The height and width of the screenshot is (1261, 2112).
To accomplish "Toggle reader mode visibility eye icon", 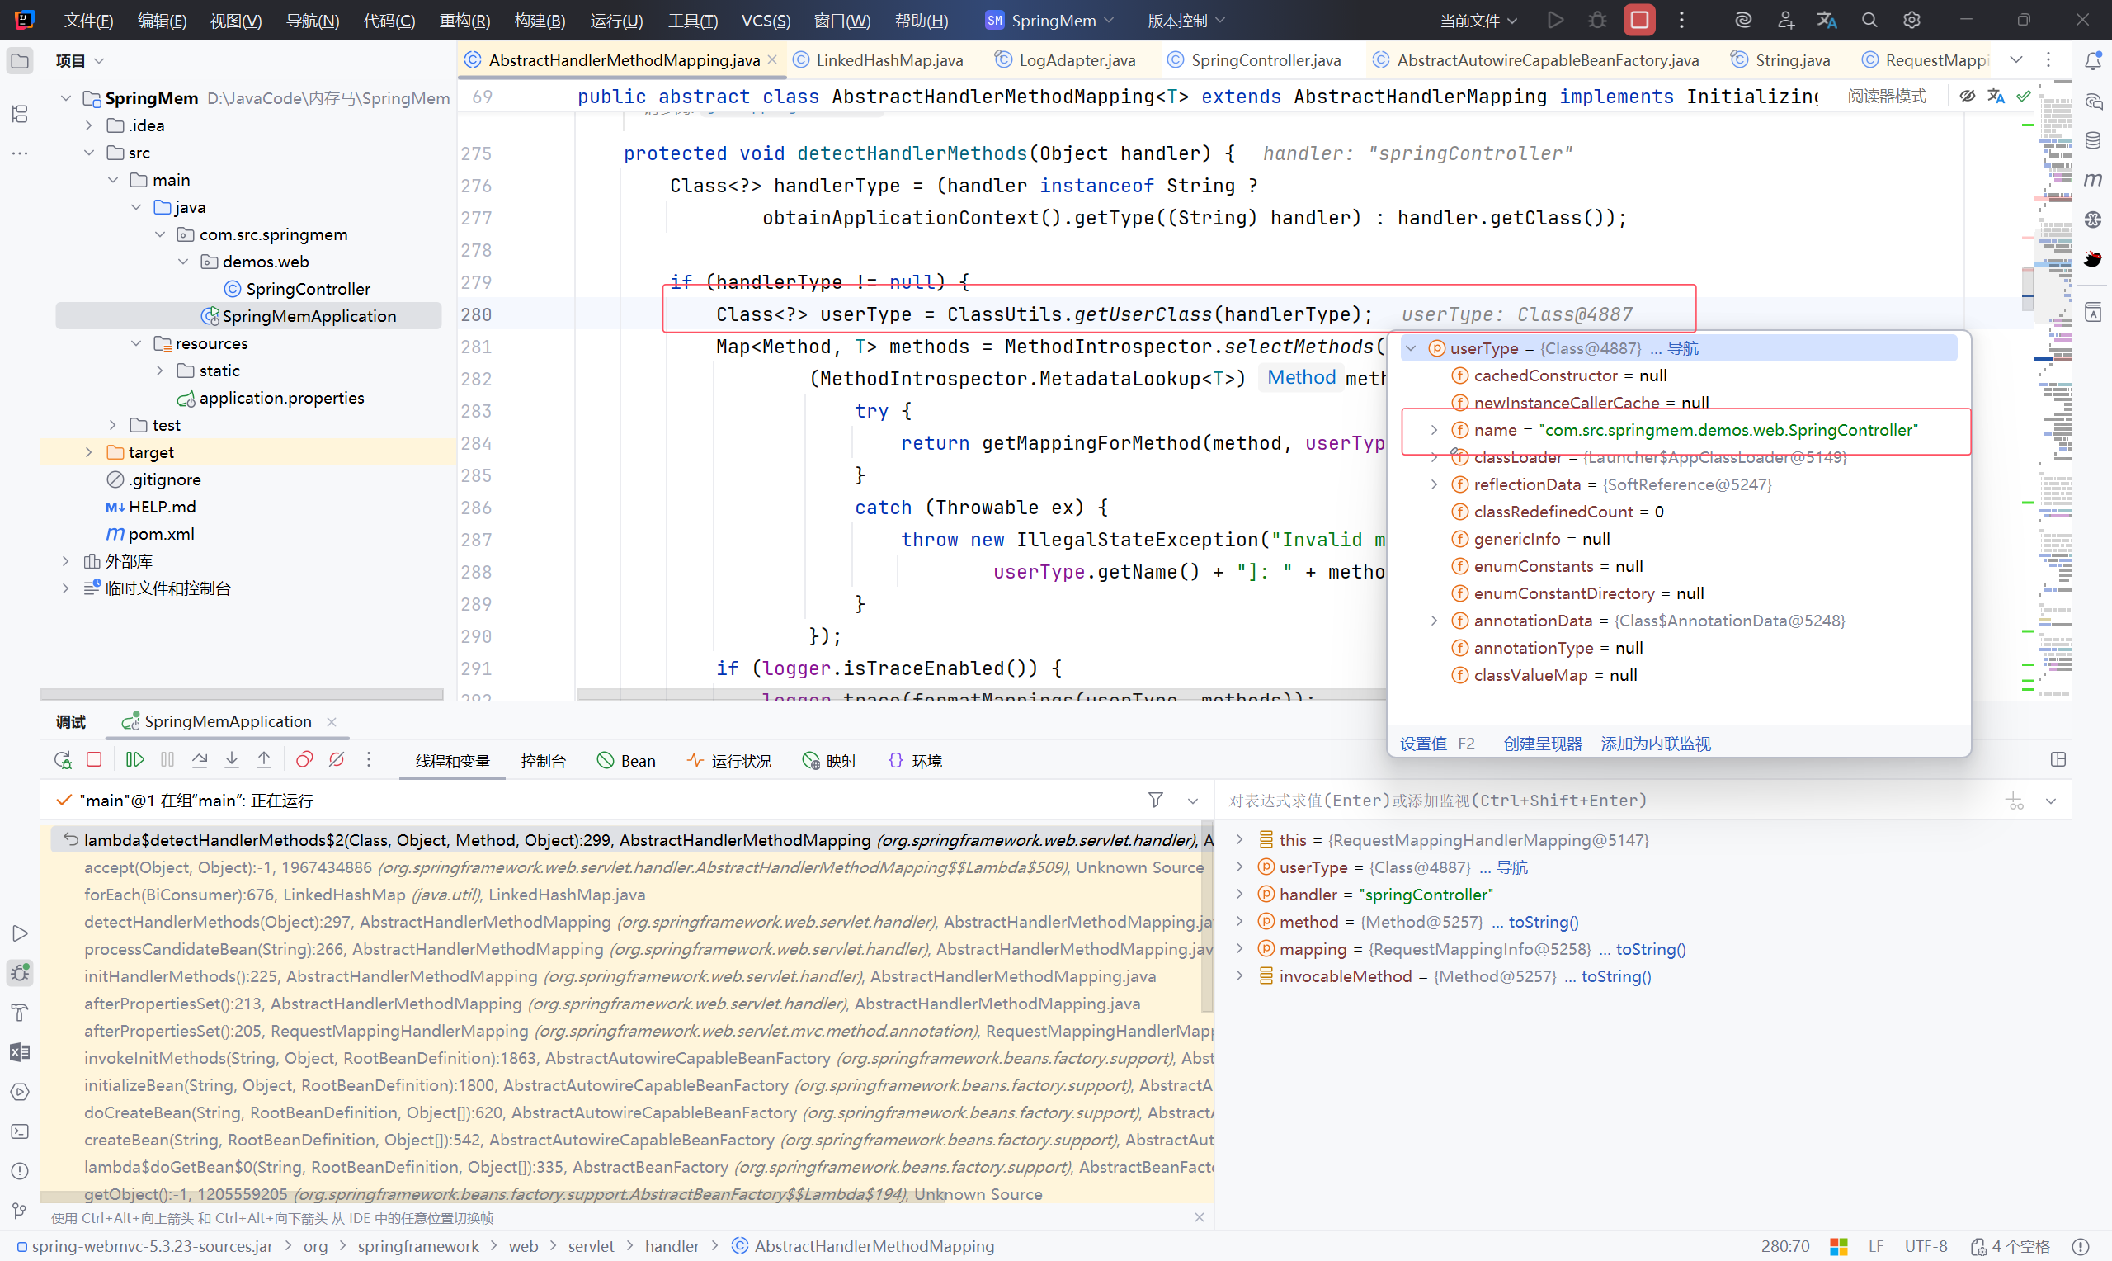I will [1967, 96].
